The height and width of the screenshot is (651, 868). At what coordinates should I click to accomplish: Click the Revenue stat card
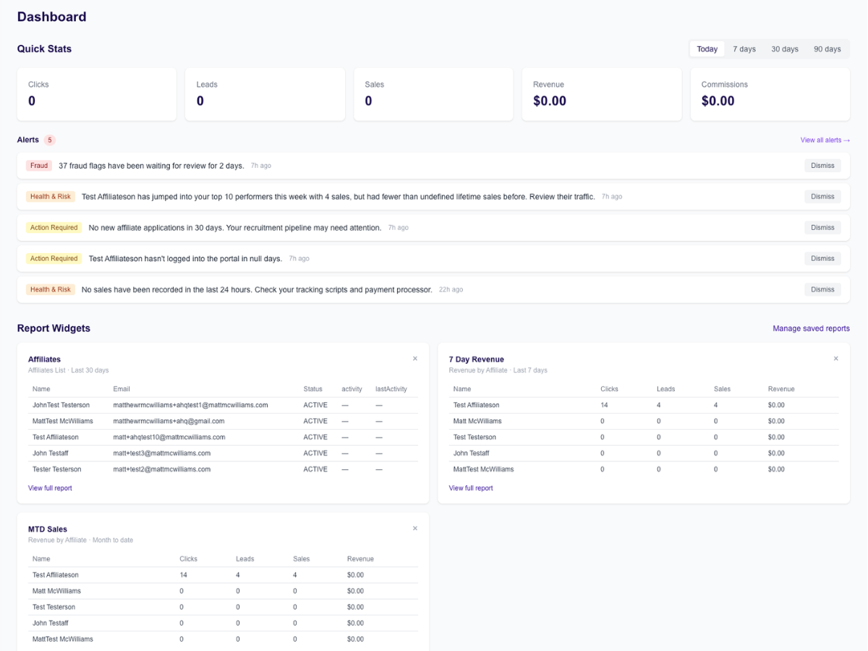602,94
